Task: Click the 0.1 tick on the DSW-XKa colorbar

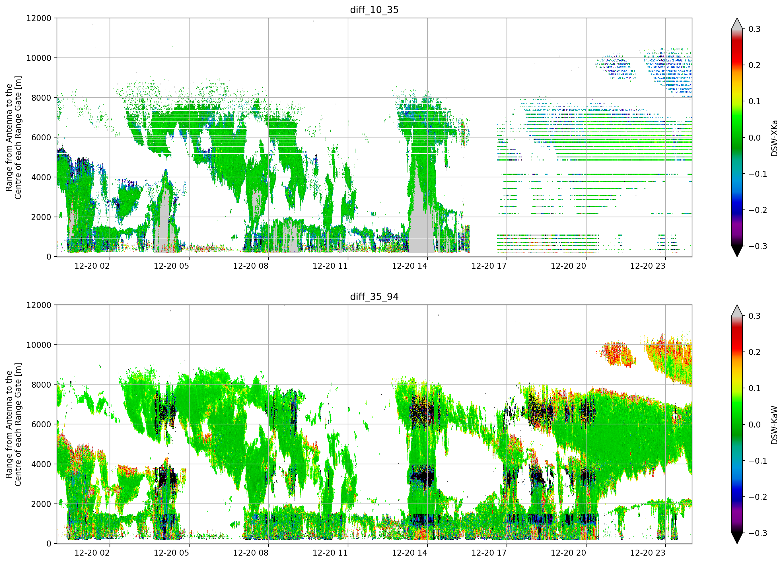Action: coord(755,102)
